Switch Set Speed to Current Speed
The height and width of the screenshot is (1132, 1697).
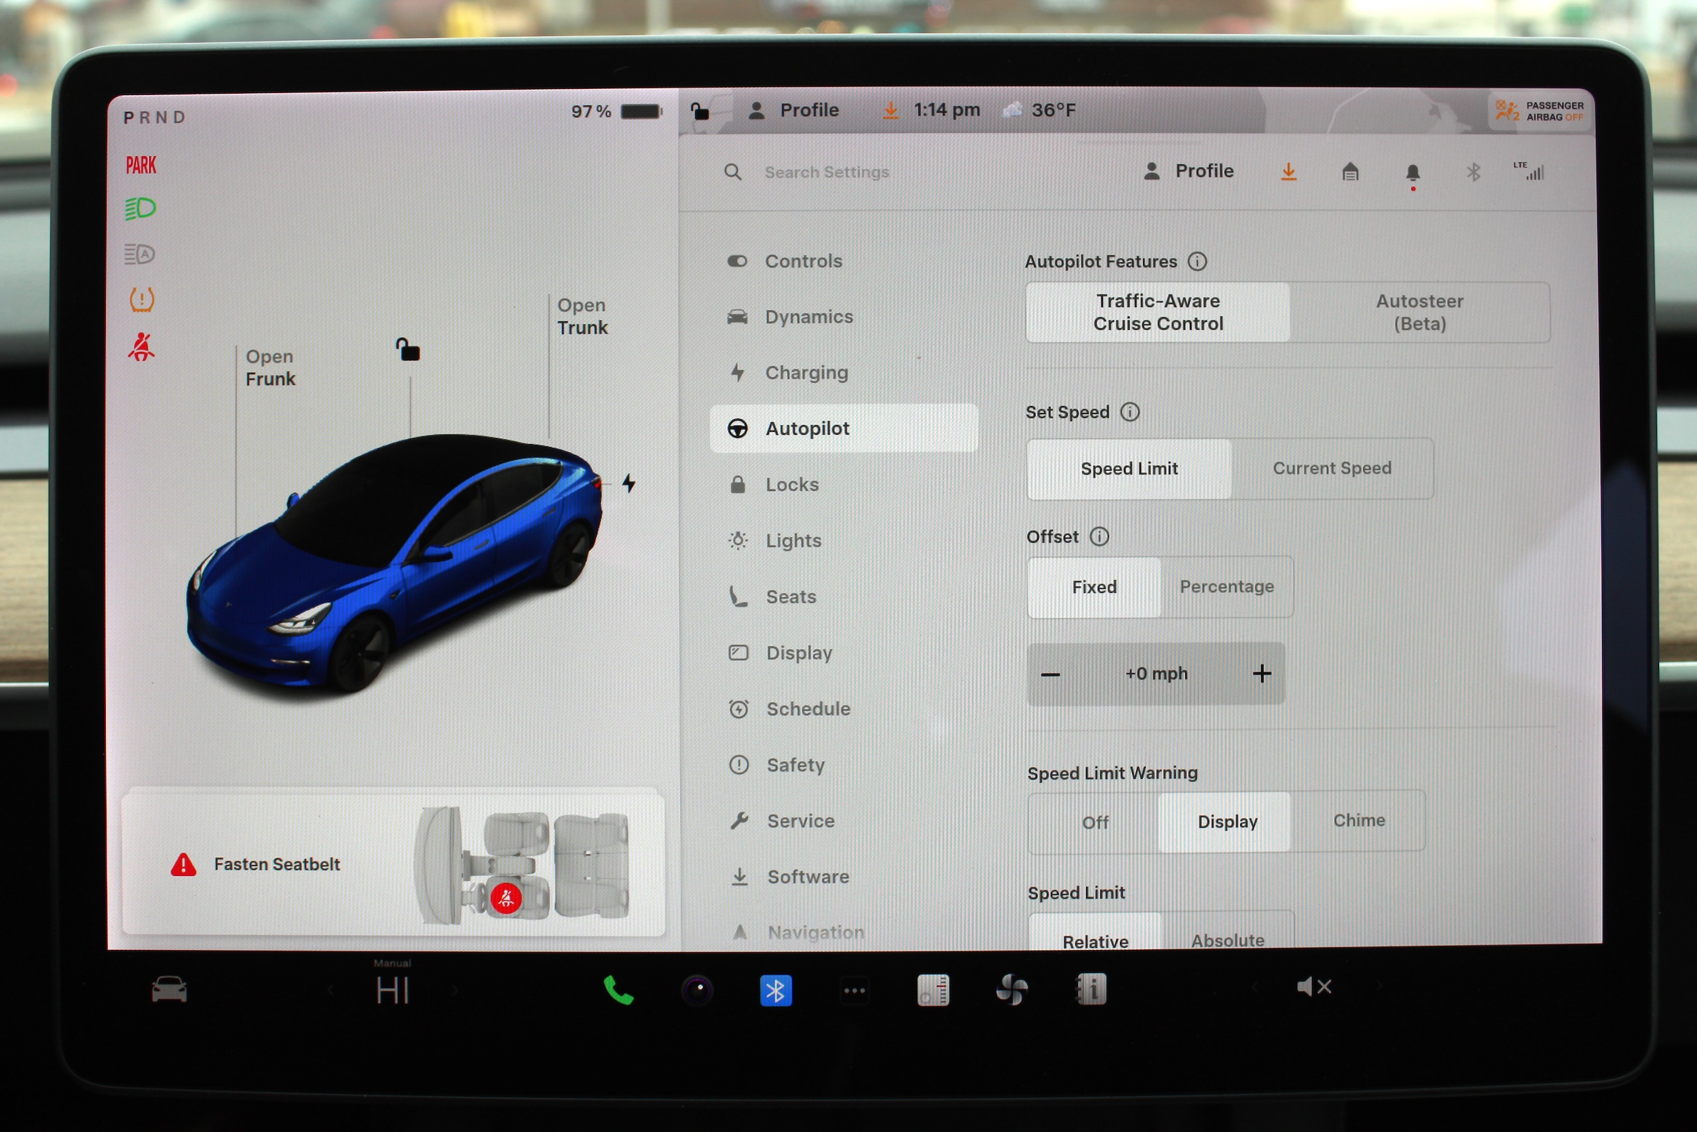pyautogui.click(x=1331, y=468)
